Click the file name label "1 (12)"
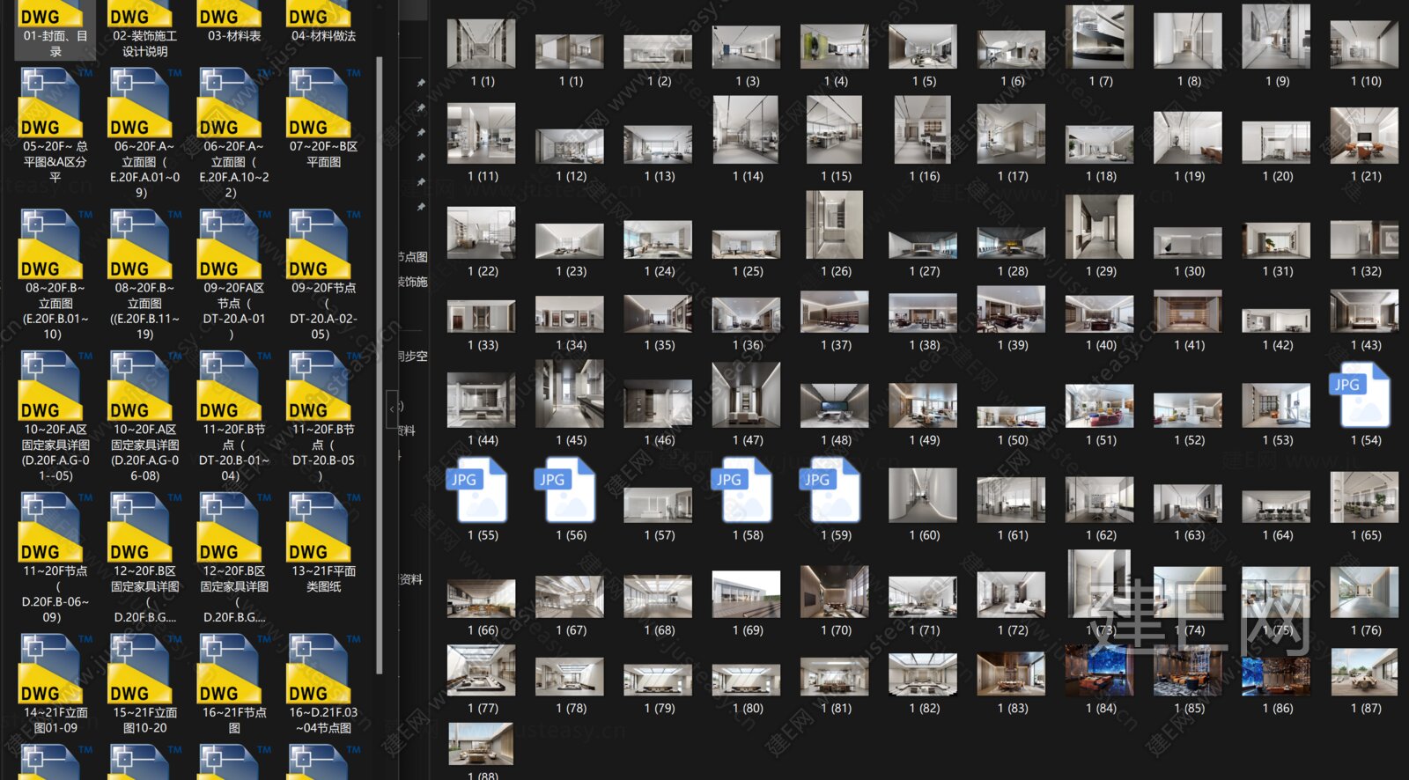Image resolution: width=1409 pixels, height=780 pixels. click(571, 176)
